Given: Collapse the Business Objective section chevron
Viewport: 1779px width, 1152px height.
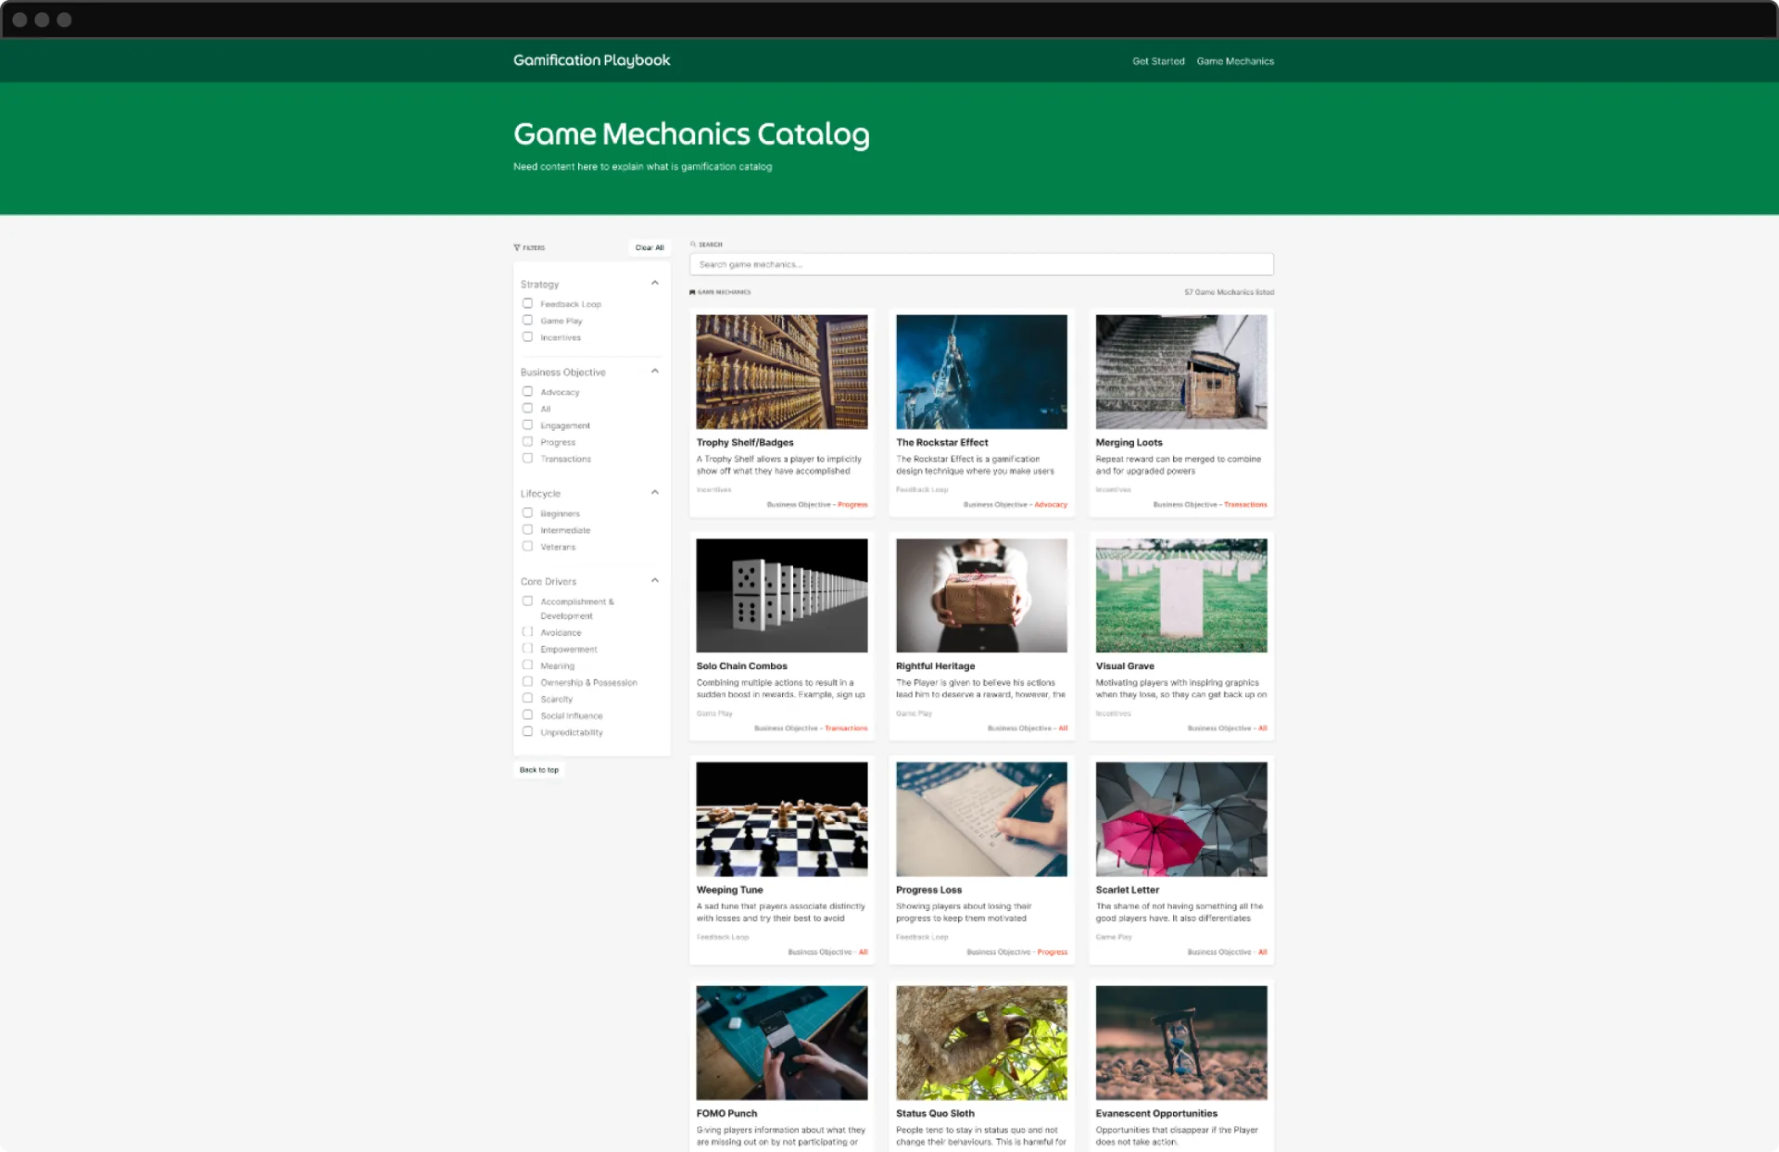Looking at the screenshot, I should (655, 372).
